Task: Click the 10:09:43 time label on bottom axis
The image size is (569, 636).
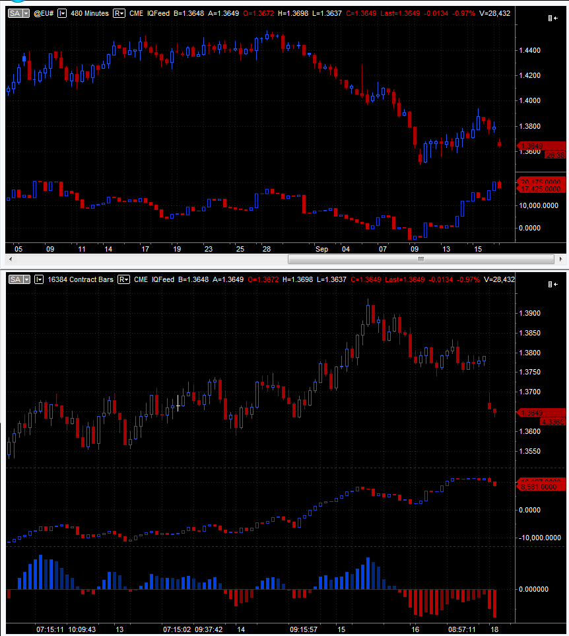Action: (83, 629)
